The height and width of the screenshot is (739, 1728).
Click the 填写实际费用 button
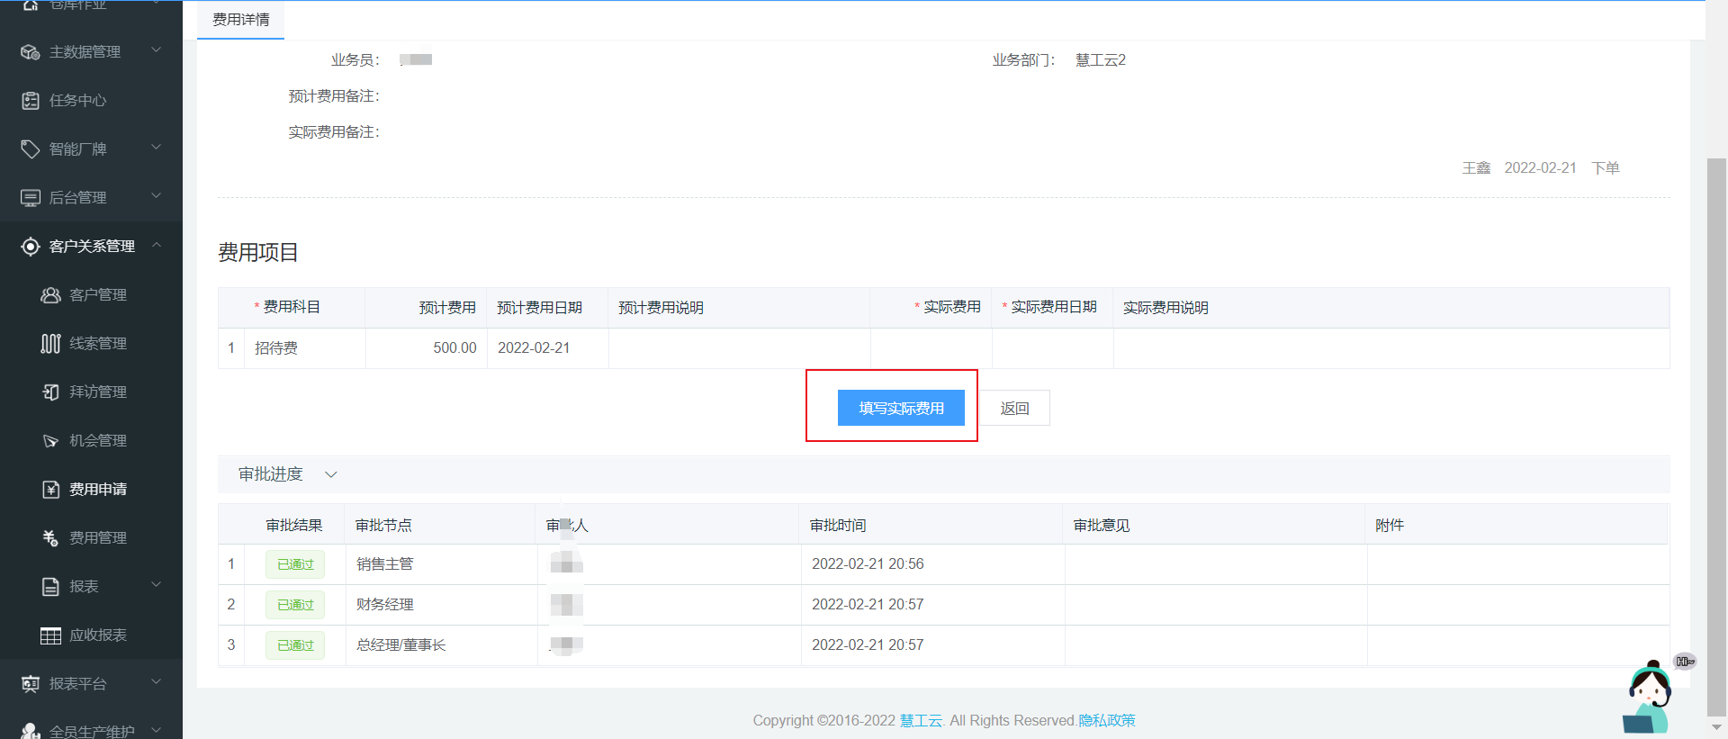point(901,408)
